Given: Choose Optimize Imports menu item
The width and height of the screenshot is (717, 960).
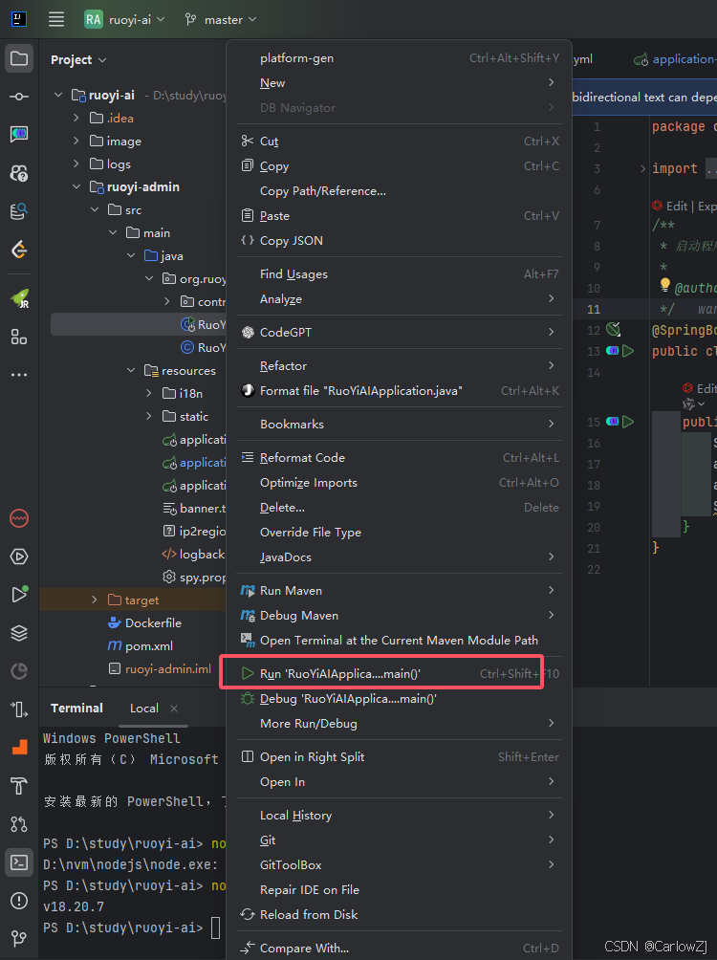Looking at the screenshot, I should pyautogui.click(x=399, y=483).
